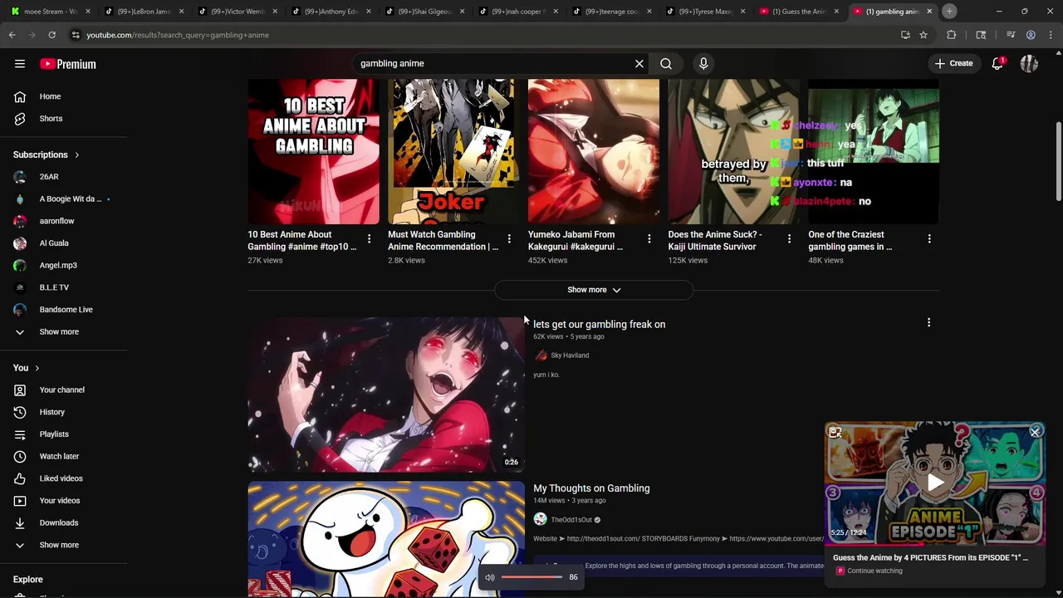The image size is (1063, 598).
Task: Expand the Subscriptions section
Action: tap(47, 154)
